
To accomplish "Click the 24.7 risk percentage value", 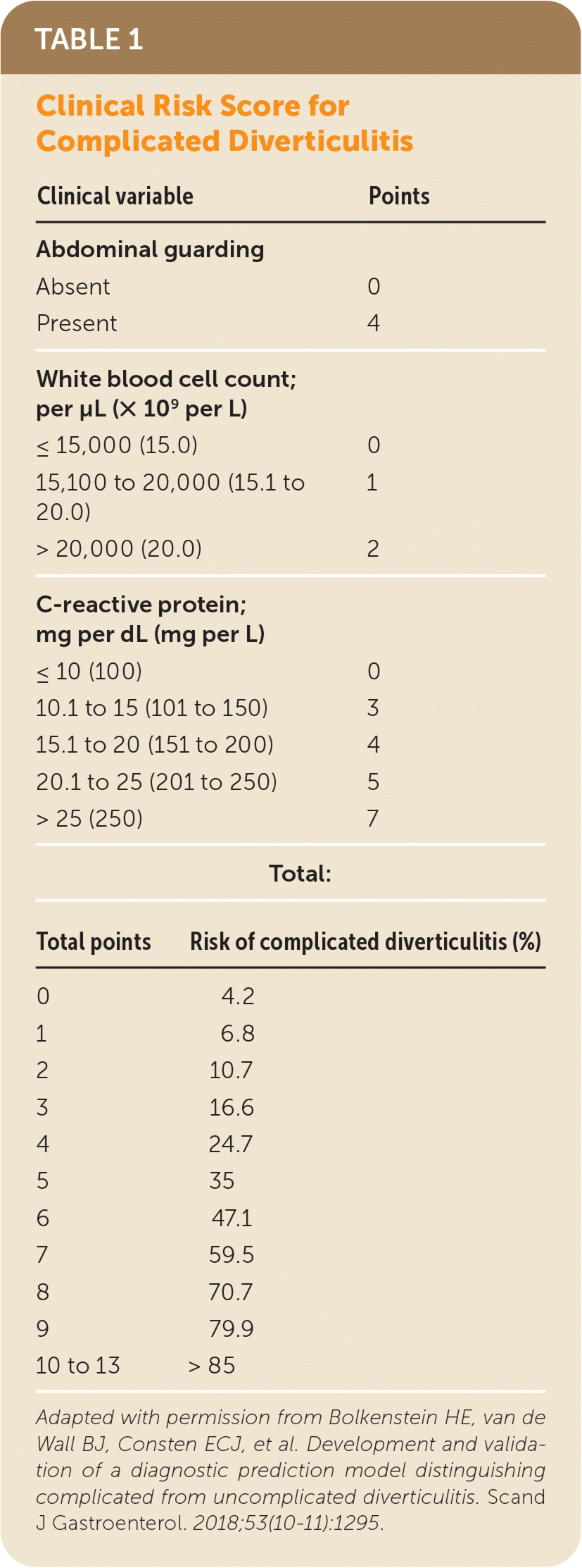I will [x=230, y=1144].
